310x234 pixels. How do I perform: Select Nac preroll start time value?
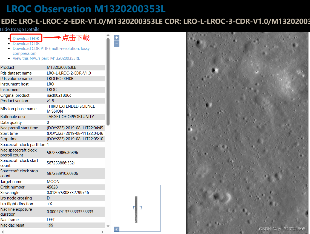75,128
